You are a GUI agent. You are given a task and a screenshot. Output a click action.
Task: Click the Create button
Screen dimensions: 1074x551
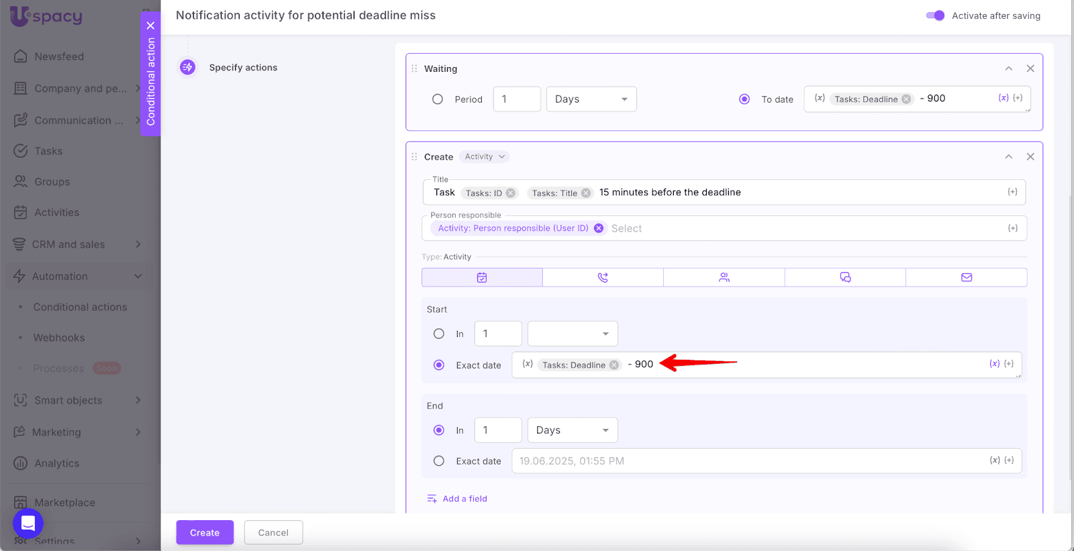pos(205,532)
